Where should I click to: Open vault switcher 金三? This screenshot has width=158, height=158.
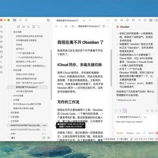(x=12, y=138)
